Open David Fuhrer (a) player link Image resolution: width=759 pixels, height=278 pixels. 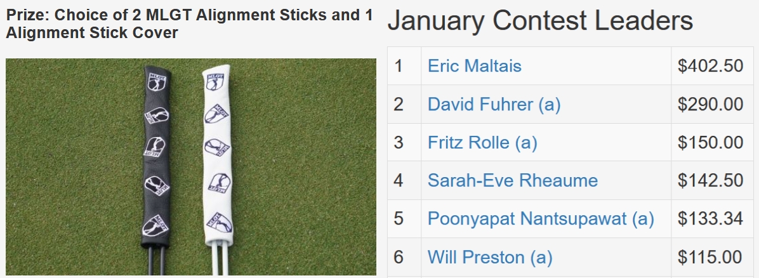pyautogui.click(x=494, y=104)
